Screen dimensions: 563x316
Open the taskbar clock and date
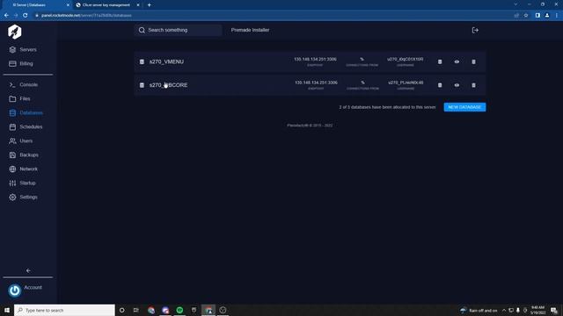pos(537,310)
